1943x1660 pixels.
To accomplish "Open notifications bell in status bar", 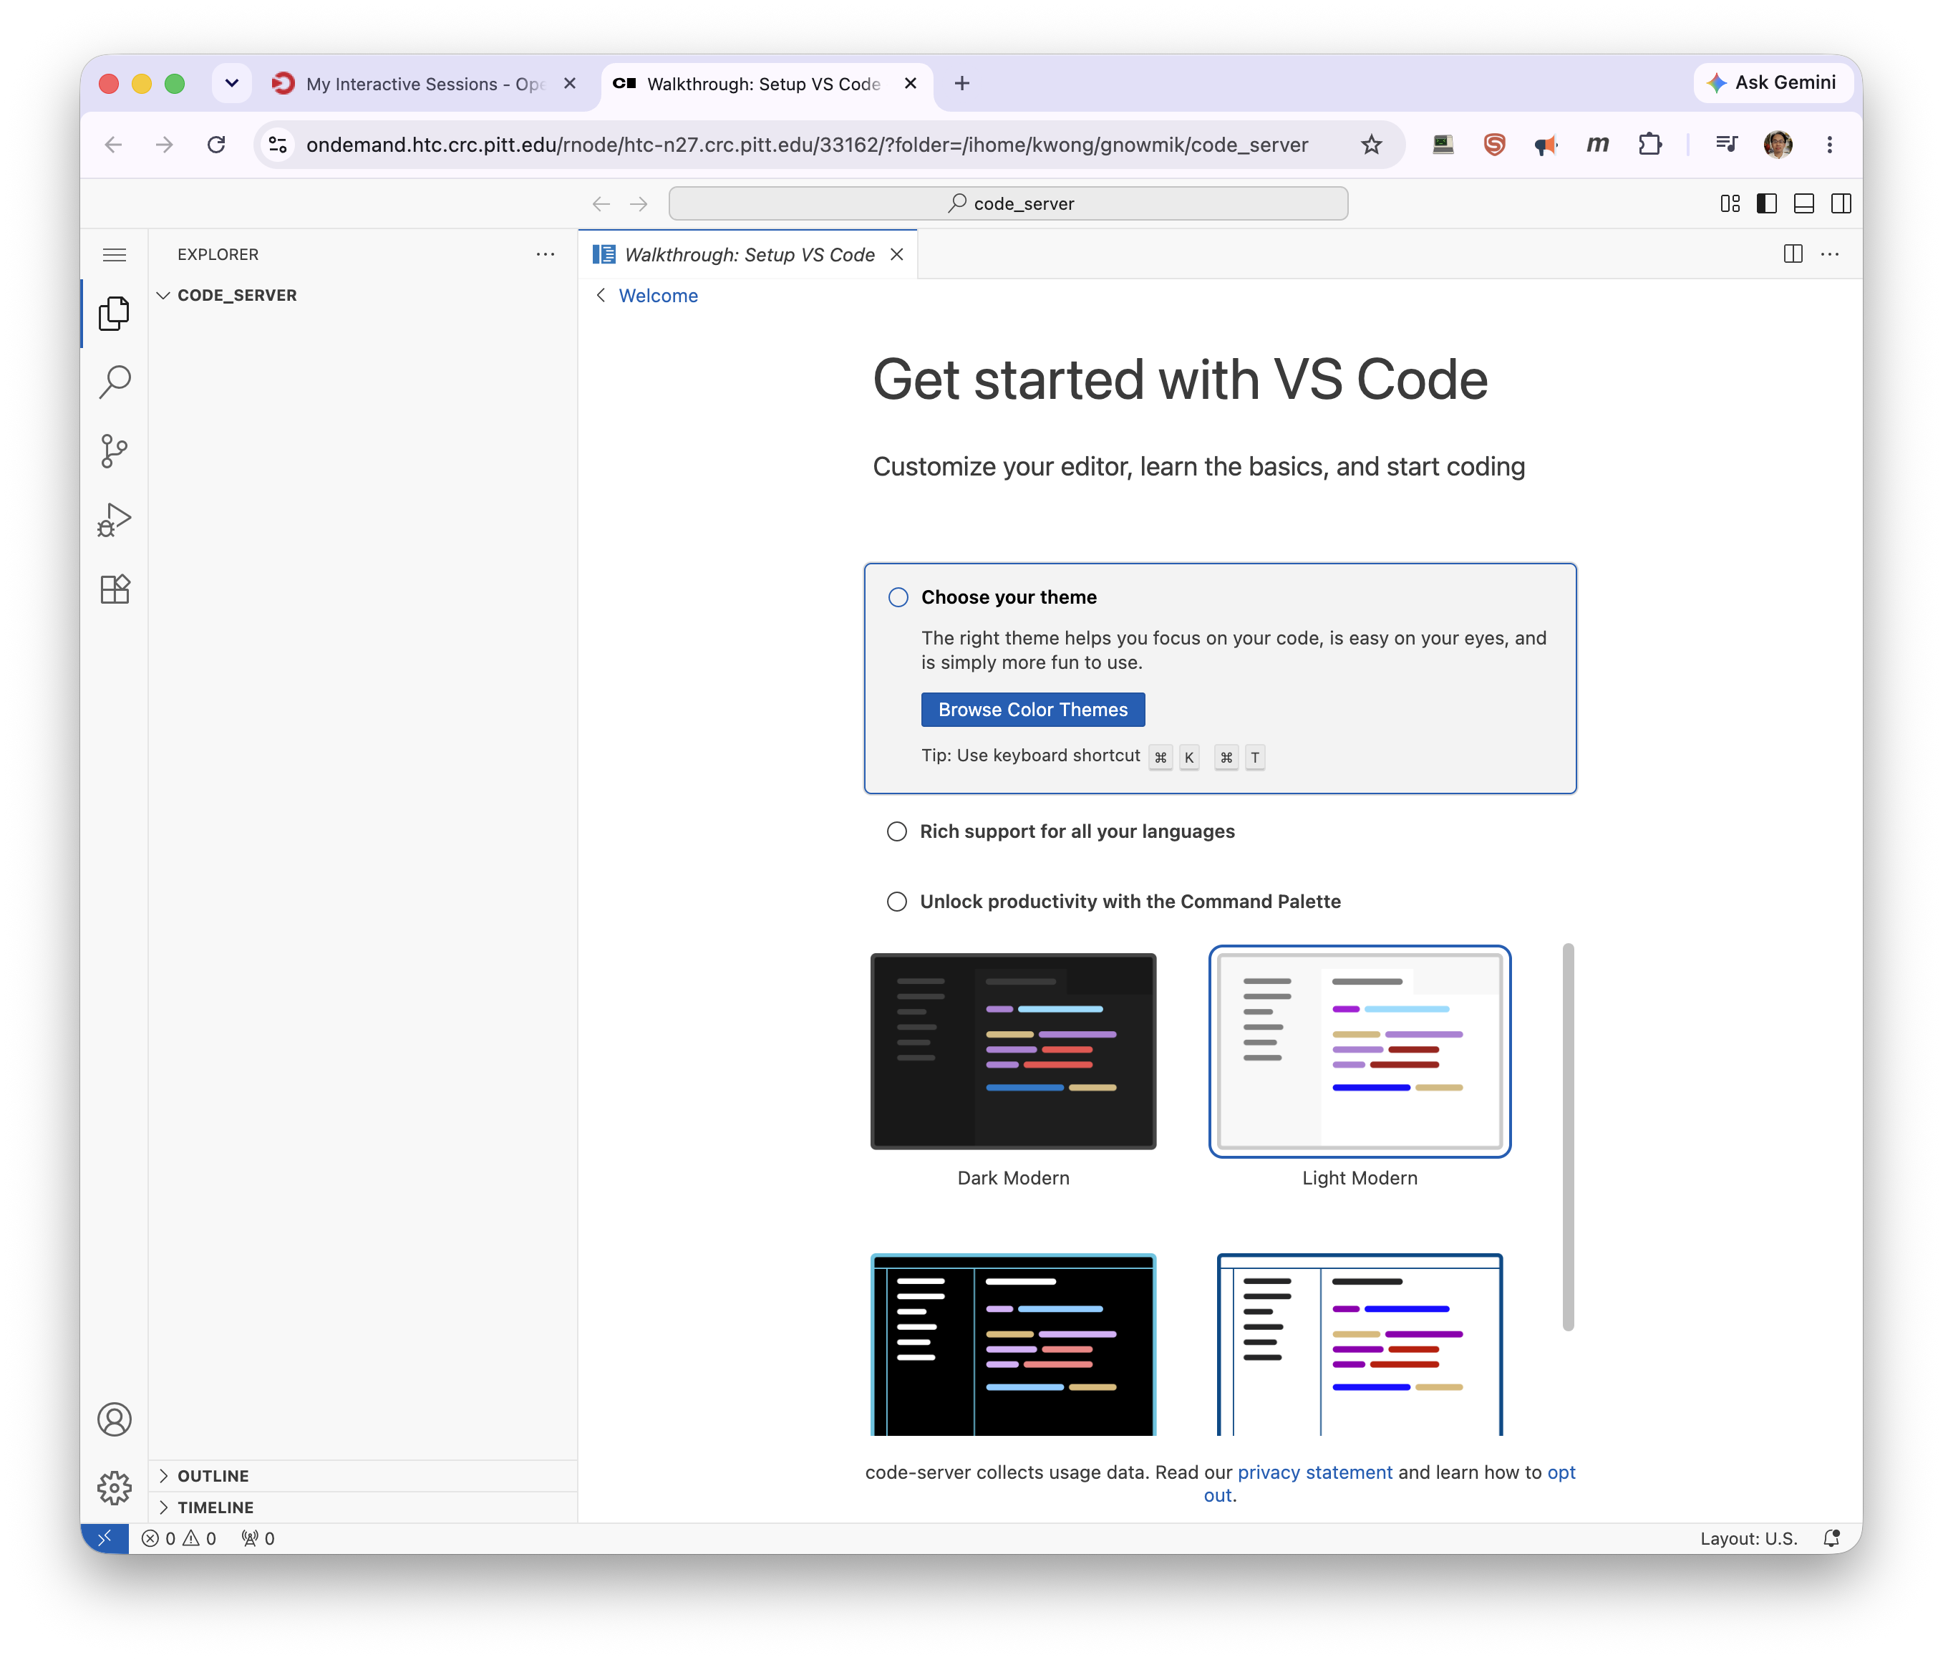I will pos(1831,1538).
